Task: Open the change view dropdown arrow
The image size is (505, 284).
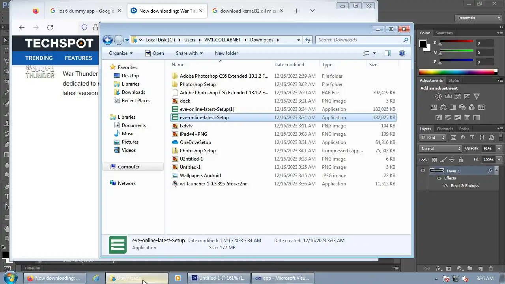Action: [374, 53]
